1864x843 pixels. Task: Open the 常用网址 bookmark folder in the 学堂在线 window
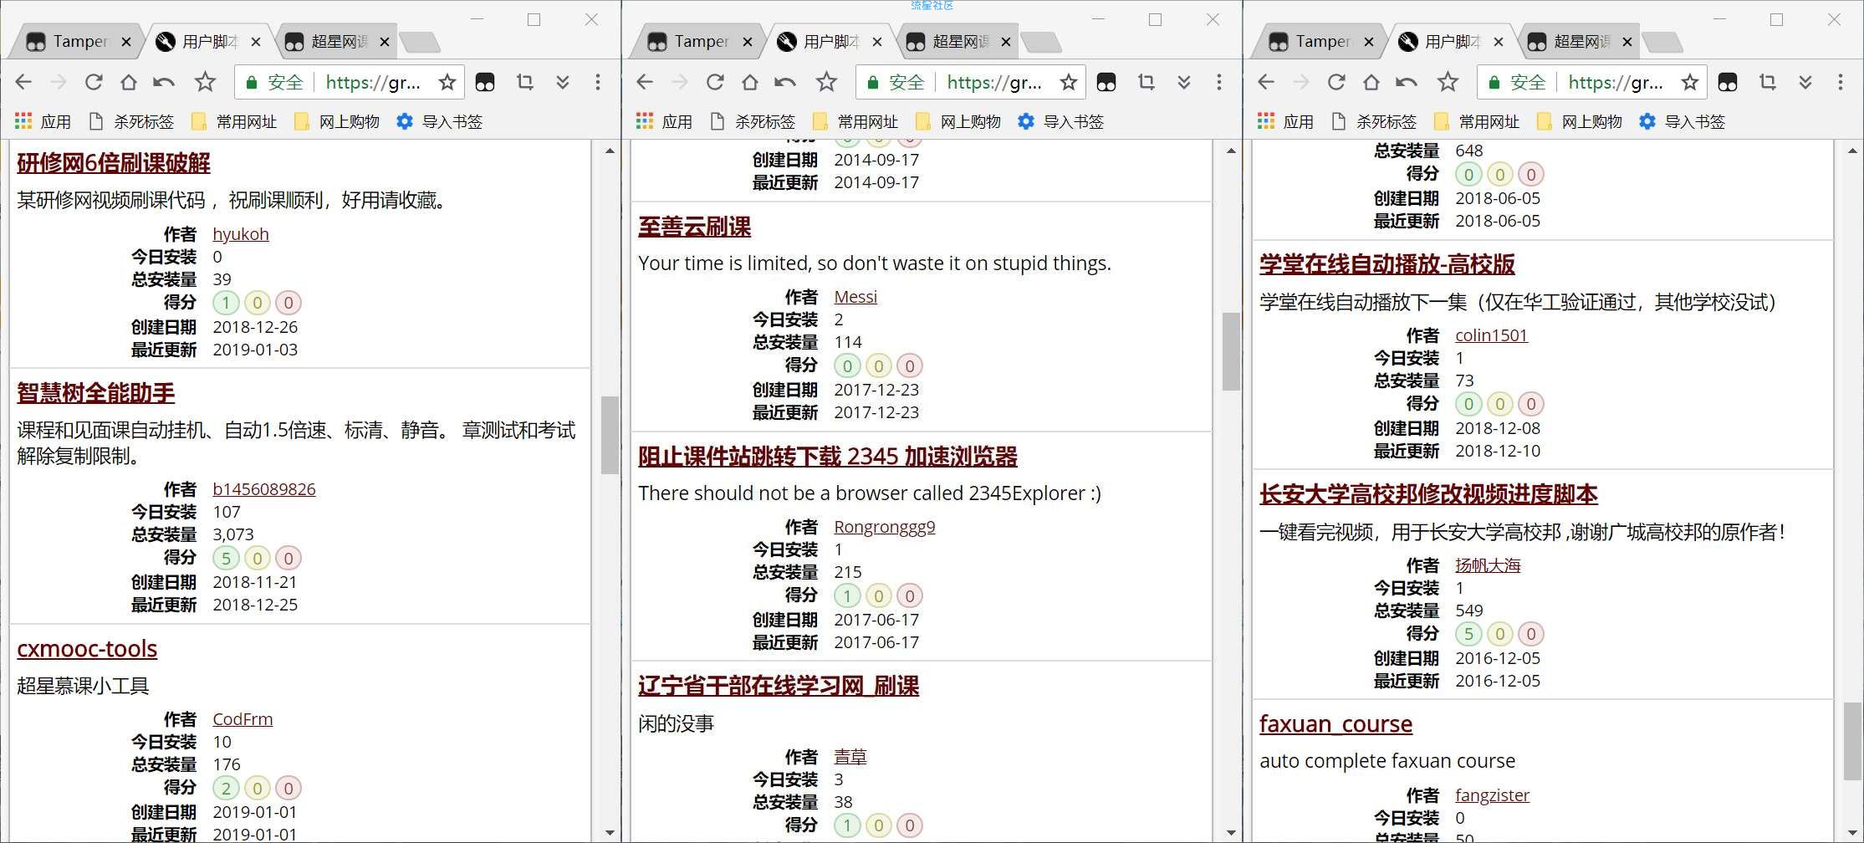(1477, 121)
